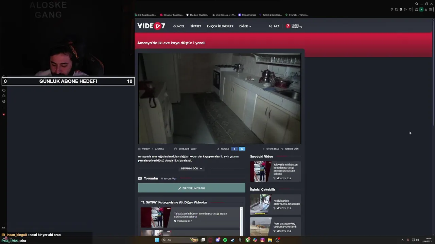Open Steam taskbar icon
The height and width of the screenshot is (244, 435).
[x=232, y=240]
